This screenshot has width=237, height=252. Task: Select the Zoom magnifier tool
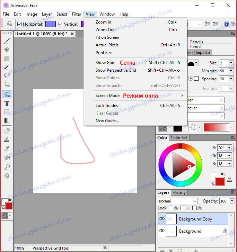(7, 167)
